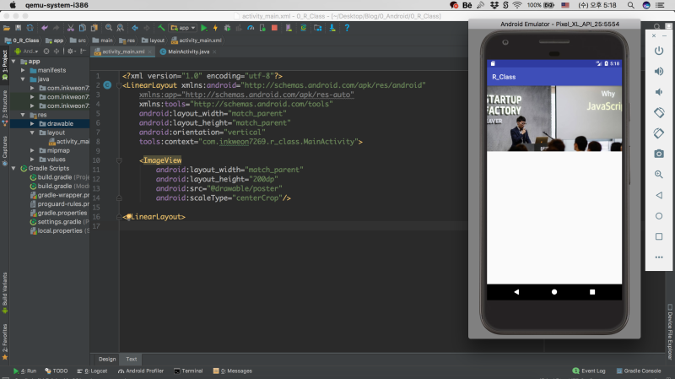
Task: Toggle the 2: Structure tool window
Action: click(5, 108)
